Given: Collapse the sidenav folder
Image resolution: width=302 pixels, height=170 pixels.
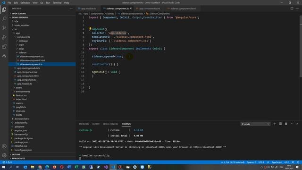Looking at the screenshot, I should click(x=23, y=52).
